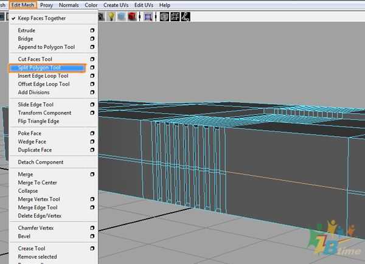Click Delete Edge/Vertex entry
The image size is (365, 264).
click(x=40, y=216)
